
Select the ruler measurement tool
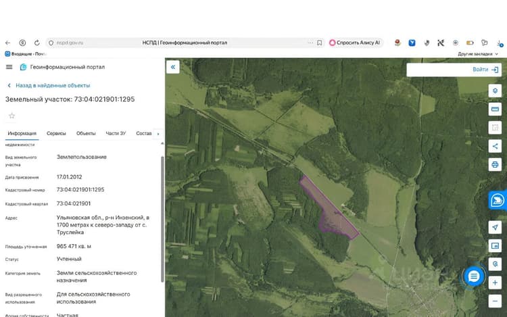(x=495, y=109)
